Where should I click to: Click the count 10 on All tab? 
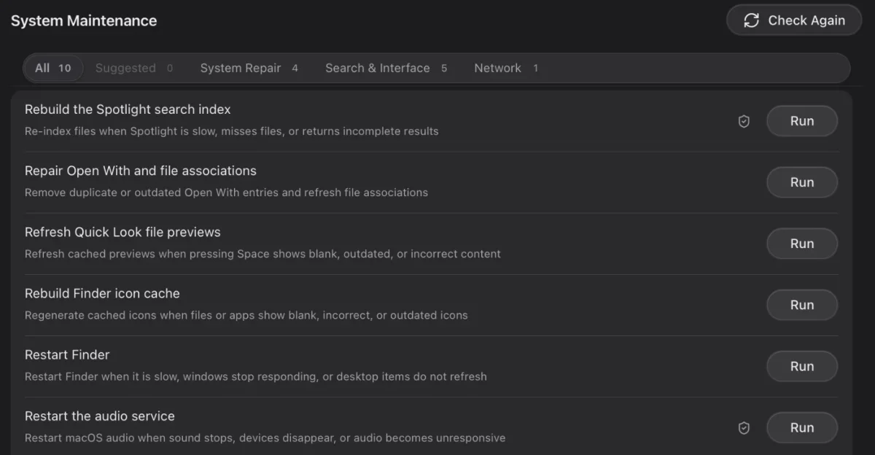click(65, 69)
